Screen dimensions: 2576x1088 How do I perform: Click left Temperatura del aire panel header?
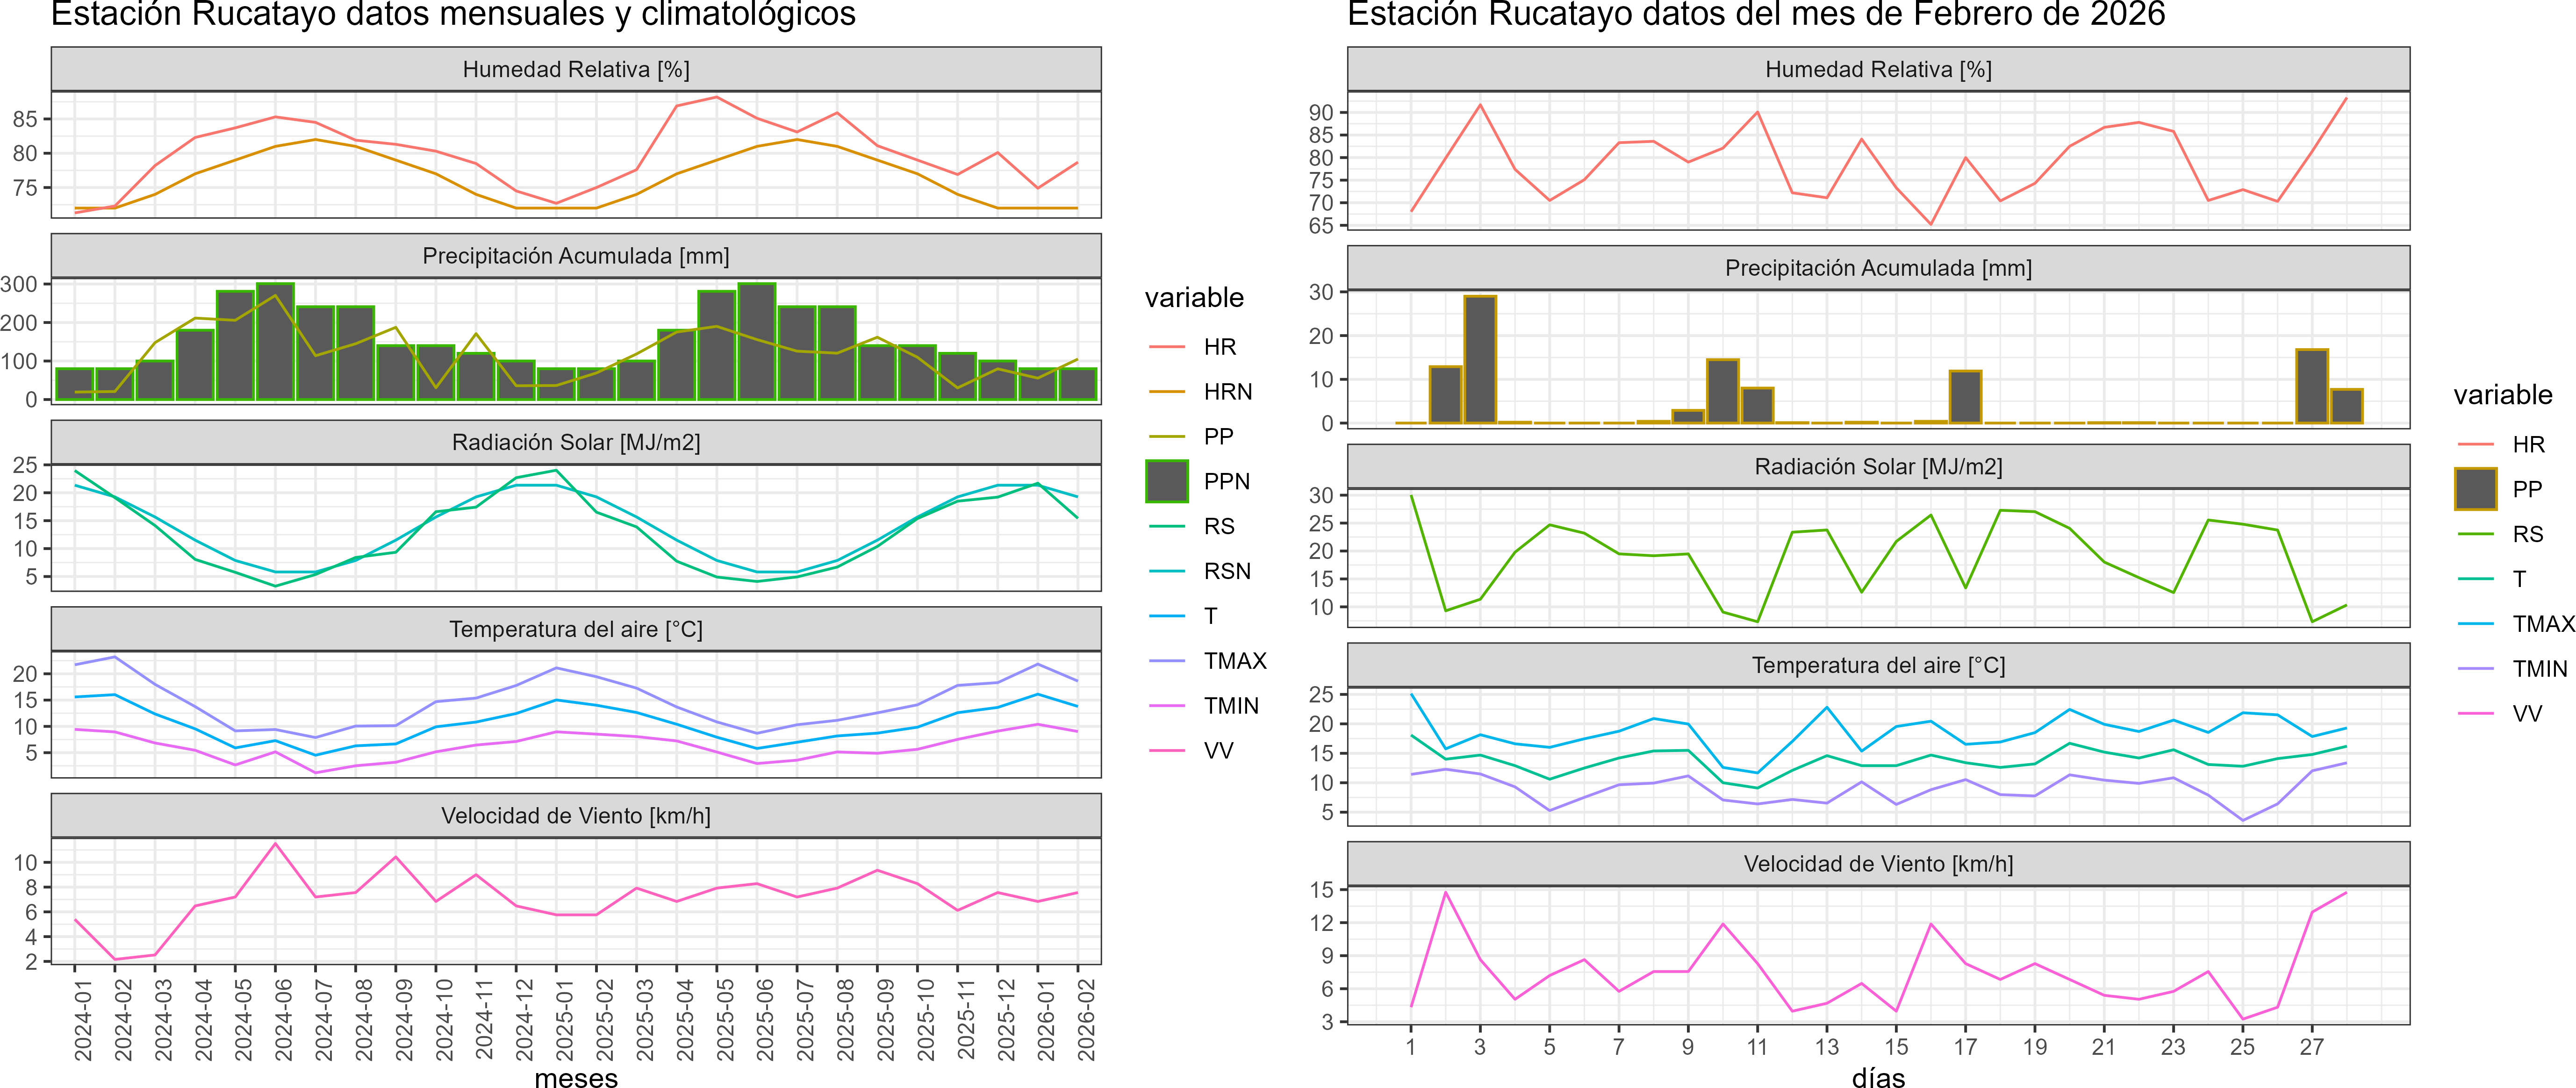click(576, 629)
